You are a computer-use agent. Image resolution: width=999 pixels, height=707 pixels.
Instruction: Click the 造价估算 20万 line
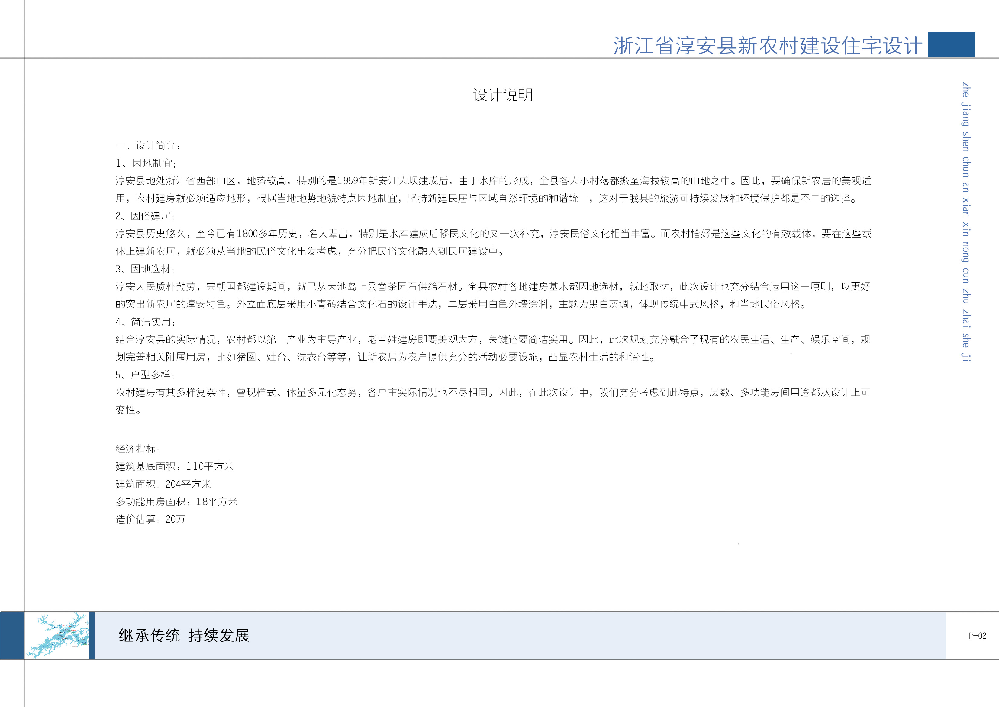(150, 519)
